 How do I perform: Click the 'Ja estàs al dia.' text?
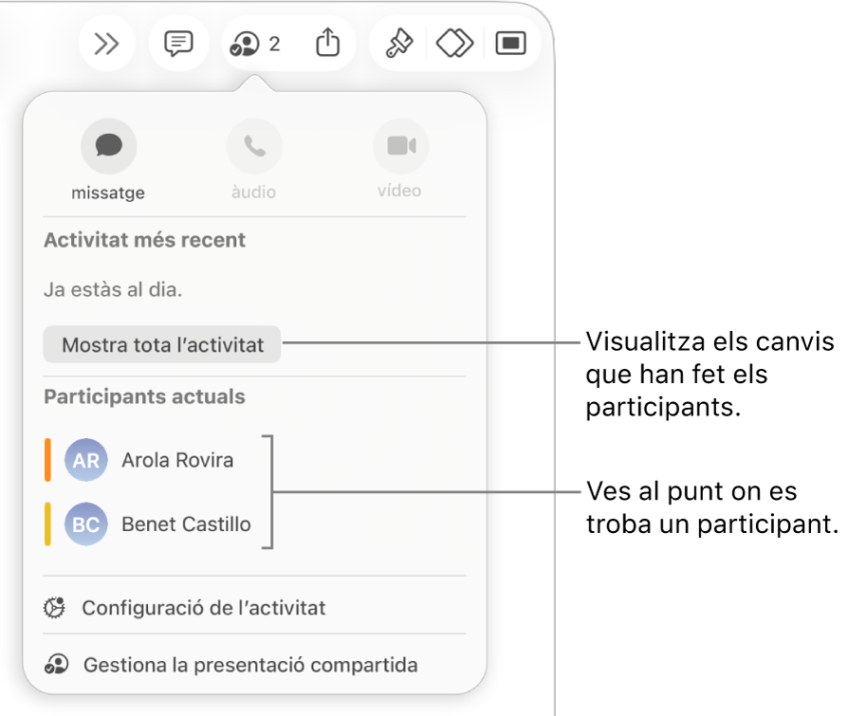tap(113, 290)
